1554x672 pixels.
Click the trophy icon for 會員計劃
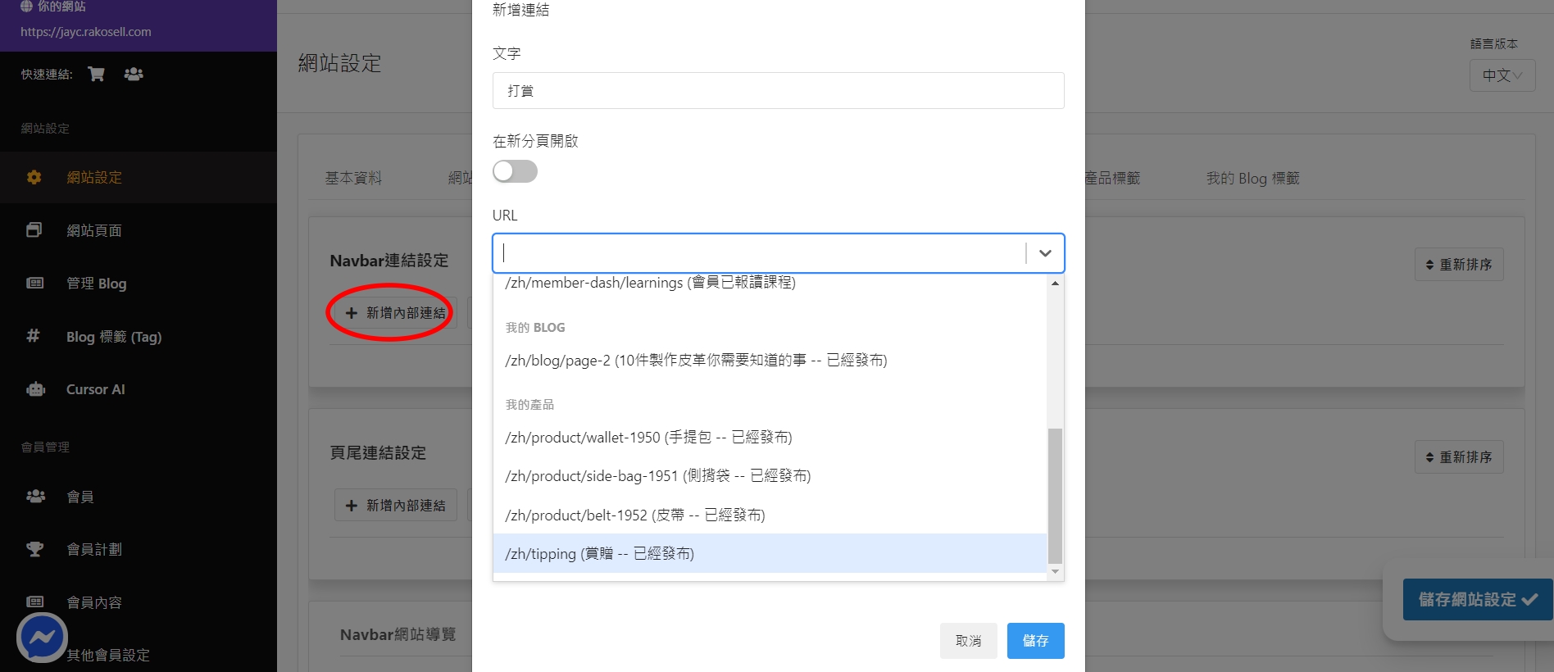[x=34, y=549]
